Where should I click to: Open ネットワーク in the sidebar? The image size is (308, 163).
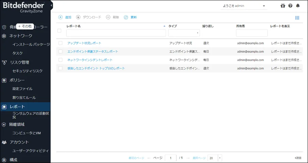coord(21,36)
